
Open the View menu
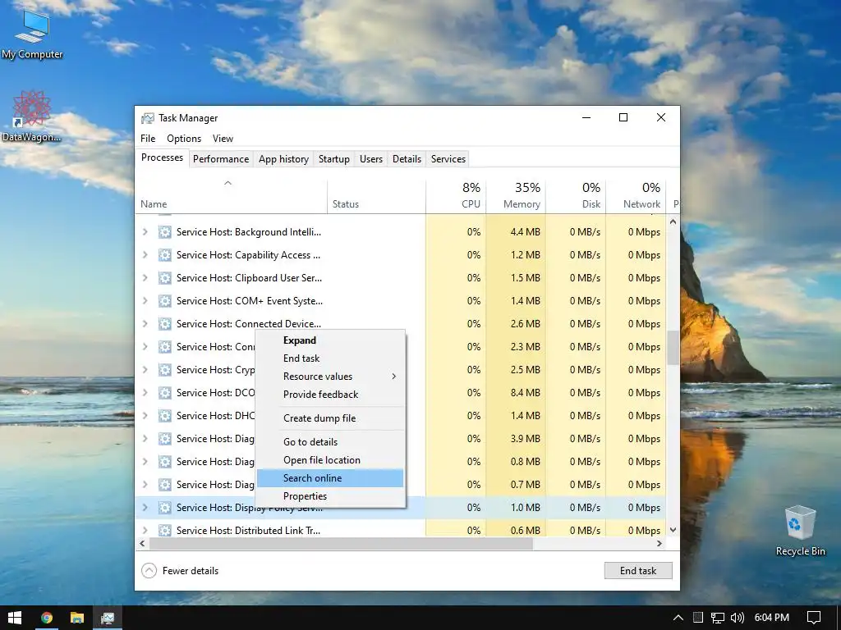[223, 138]
